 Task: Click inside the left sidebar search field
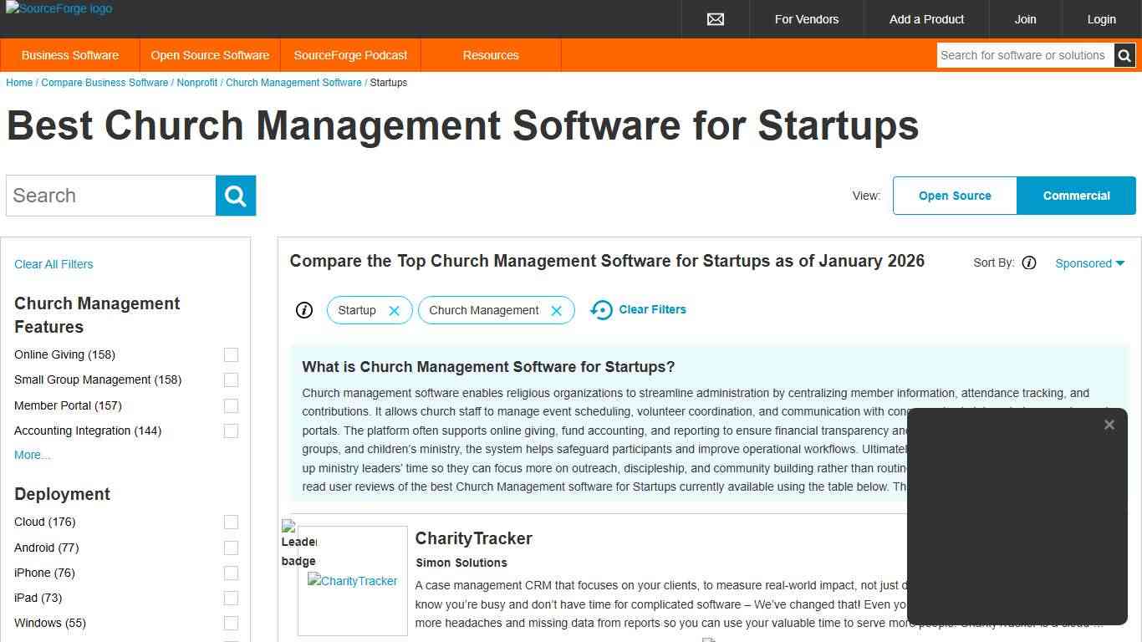[x=109, y=195]
